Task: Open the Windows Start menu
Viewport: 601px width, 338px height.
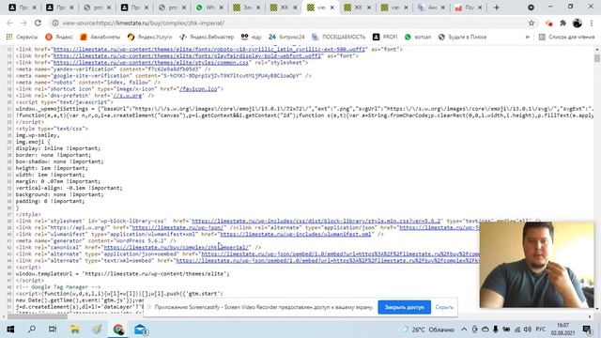Action: [10, 330]
